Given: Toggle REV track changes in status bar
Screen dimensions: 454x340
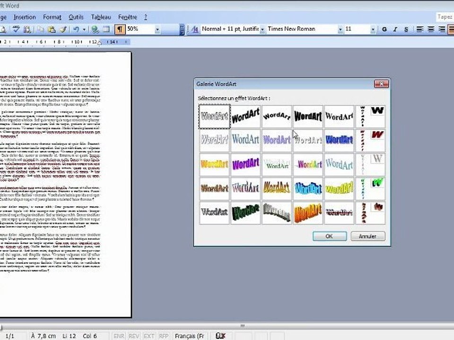Looking at the screenshot, I should point(134,336).
